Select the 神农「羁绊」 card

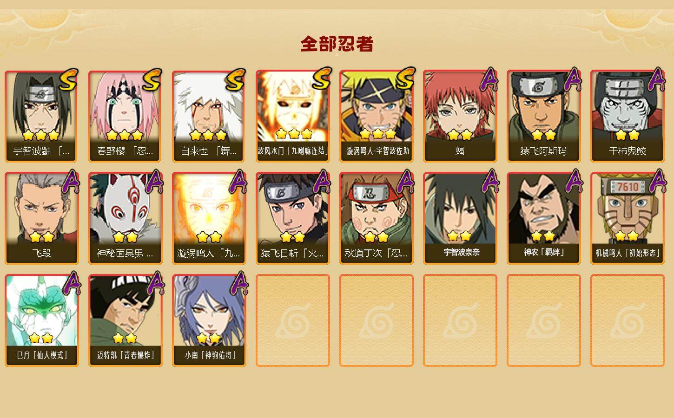tap(543, 218)
